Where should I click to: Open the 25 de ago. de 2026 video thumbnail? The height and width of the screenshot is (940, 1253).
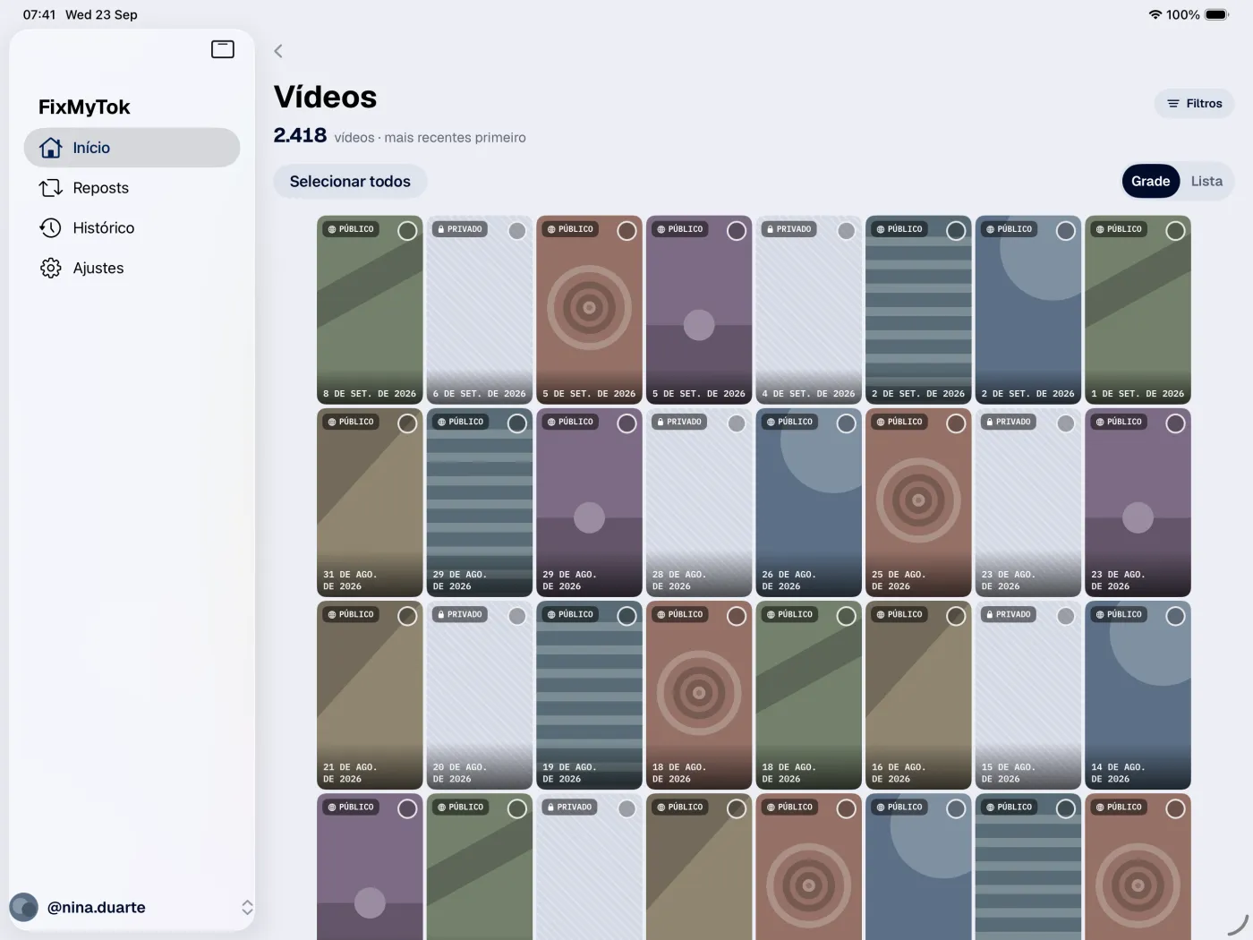click(x=918, y=502)
